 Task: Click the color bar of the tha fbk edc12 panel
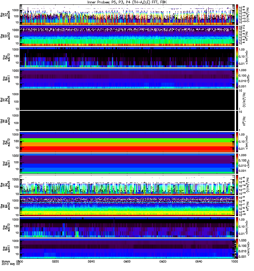coord(237,57)
